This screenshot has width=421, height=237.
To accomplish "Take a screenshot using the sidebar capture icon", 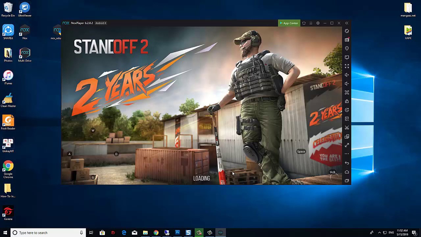I will 347,92.
